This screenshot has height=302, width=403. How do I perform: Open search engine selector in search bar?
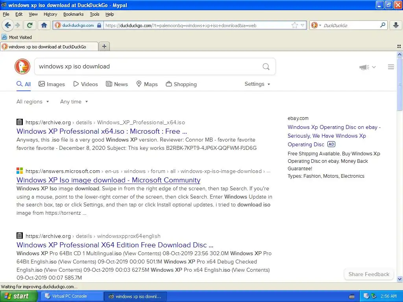[316, 25]
